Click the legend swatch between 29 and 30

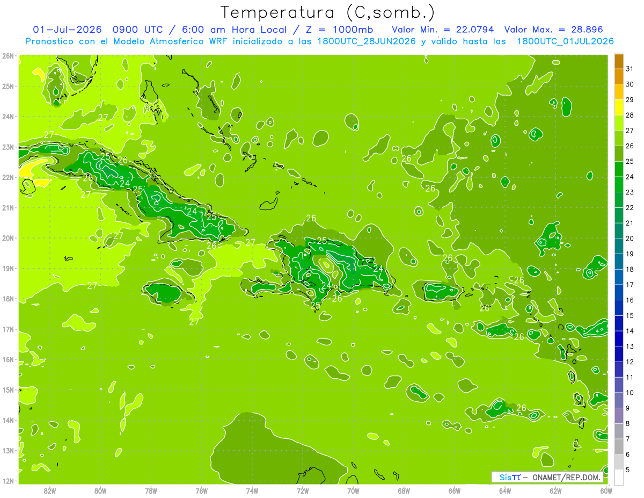pos(619,92)
